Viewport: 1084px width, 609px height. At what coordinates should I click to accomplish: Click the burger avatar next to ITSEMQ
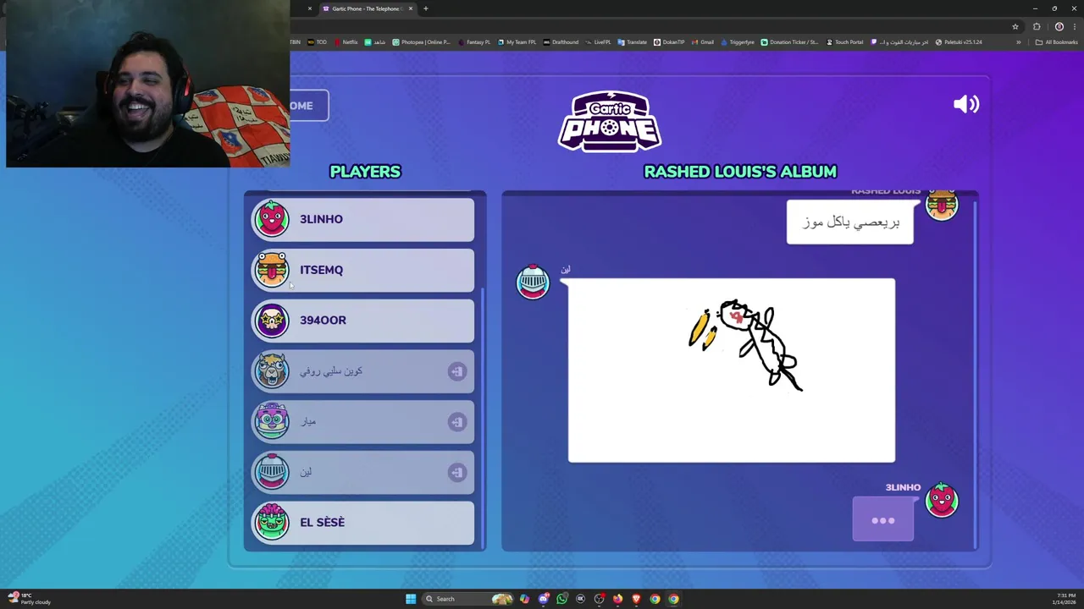[272, 270]
